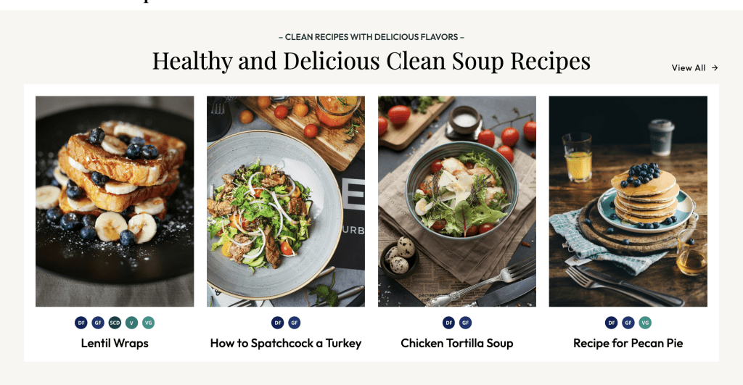
Task: Select the SCD badge under Lentil Wraps
Action: pos(115,323)
